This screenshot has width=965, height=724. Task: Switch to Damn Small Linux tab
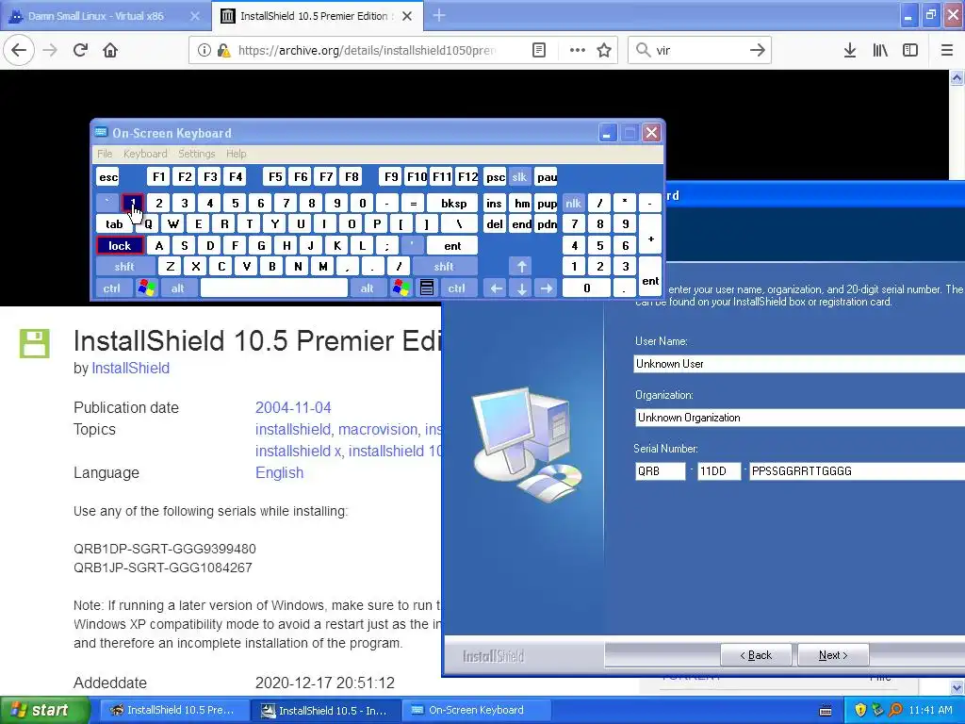click(106, 16)
